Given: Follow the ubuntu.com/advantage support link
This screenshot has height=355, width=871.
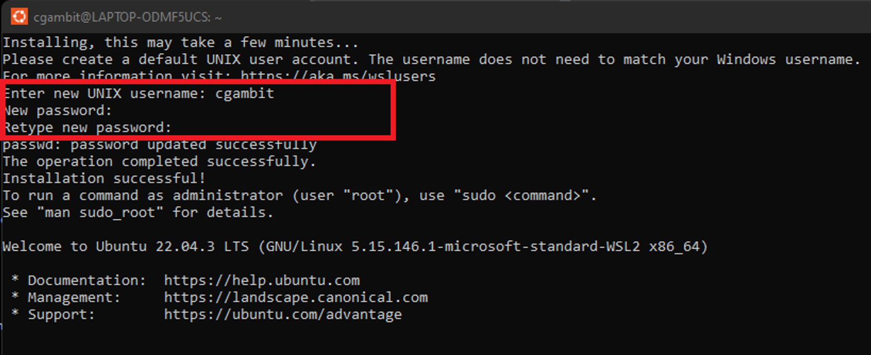Looking at the screenshot, I should tap(283, 314).
